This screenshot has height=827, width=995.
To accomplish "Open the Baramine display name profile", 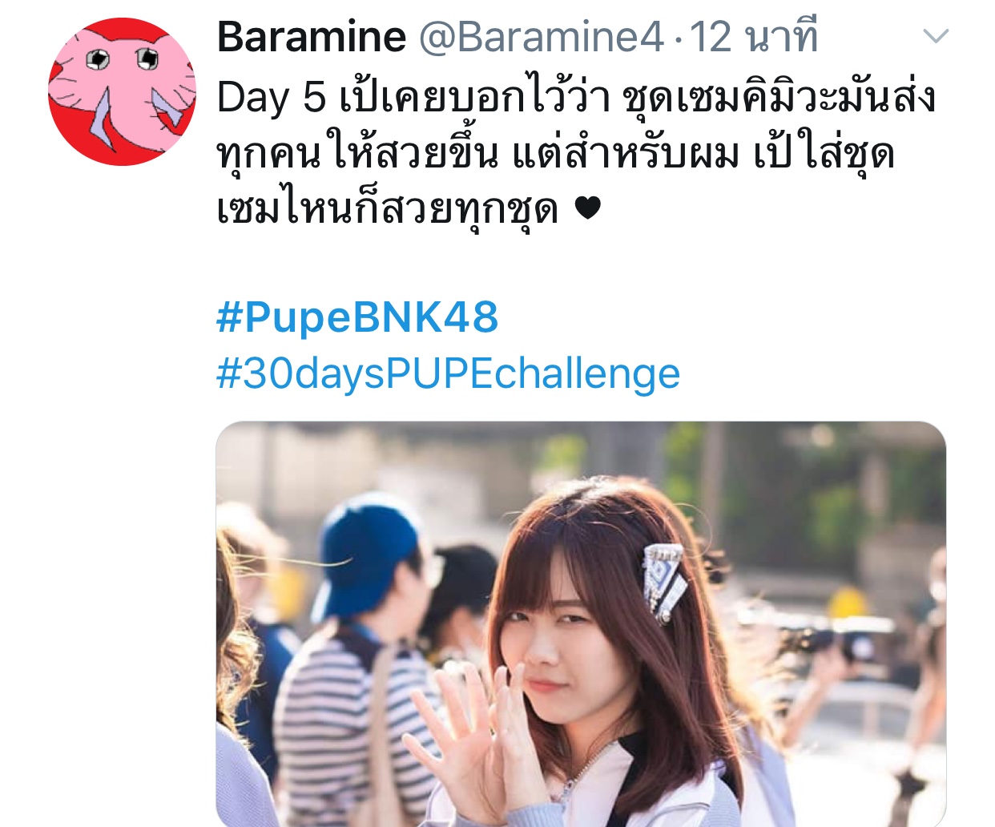I will click(x=312, y=37).
